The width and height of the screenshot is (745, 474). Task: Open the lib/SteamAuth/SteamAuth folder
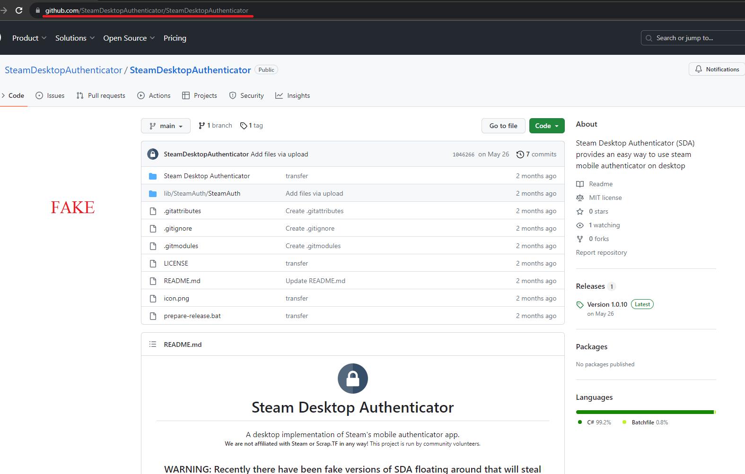click(202, 193)
